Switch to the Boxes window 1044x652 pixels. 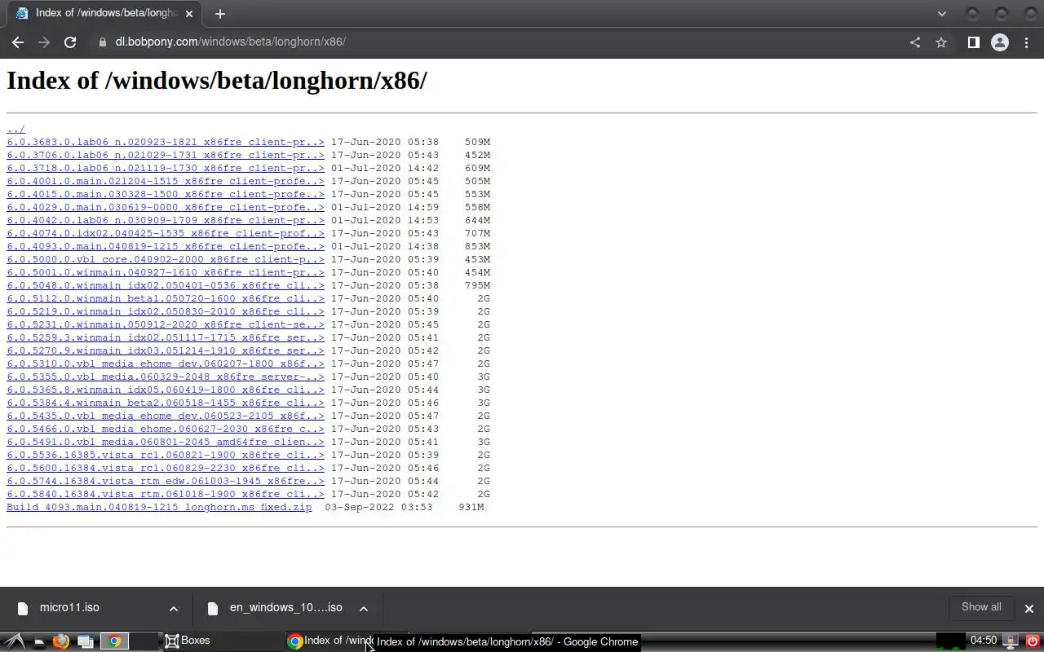click(x=223, y=641)
